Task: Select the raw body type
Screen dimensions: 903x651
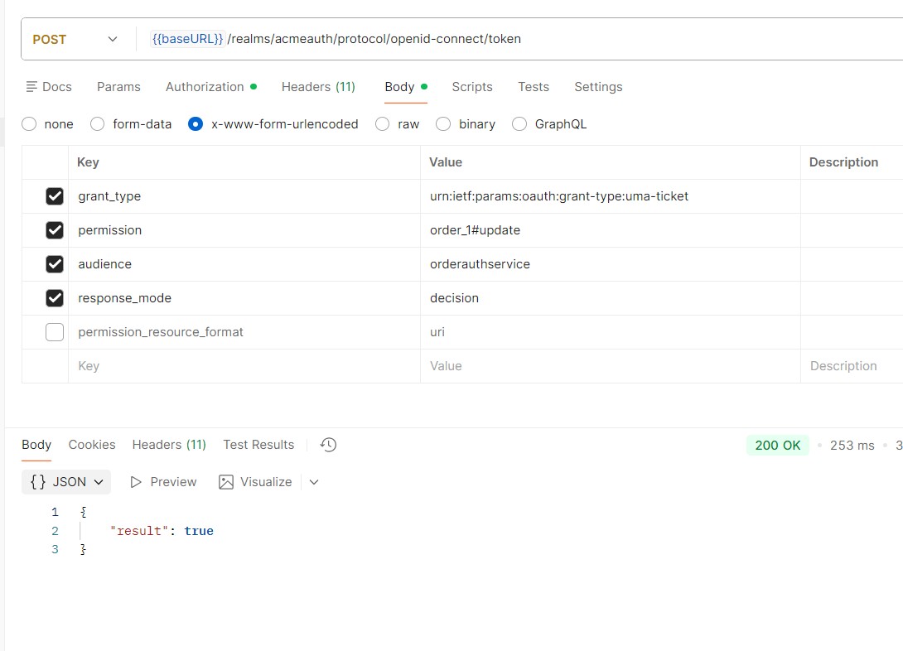Action: 383,124
